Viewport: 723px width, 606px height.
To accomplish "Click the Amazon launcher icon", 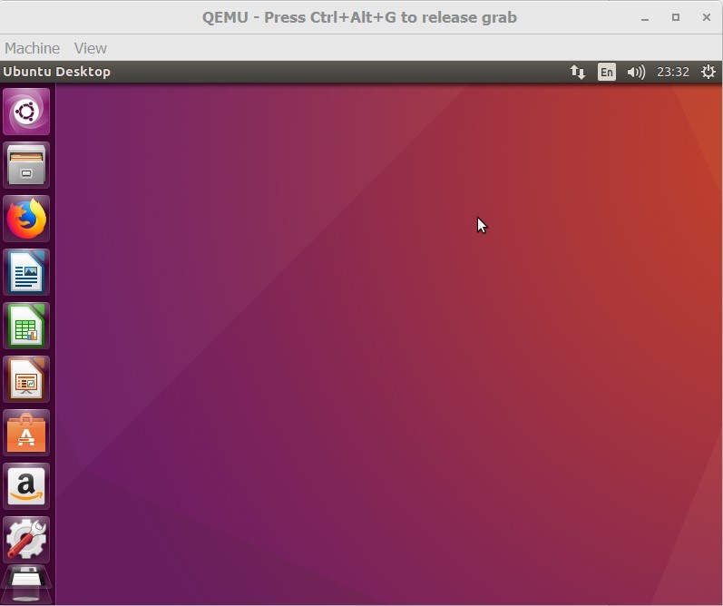I will (x=26, y=486).
